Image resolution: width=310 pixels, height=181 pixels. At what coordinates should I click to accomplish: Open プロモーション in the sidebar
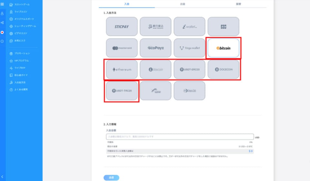coord(19,53)
